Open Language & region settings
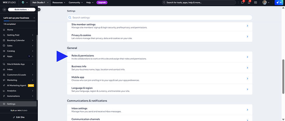The height and width of the screenshot is (121, 285). coord(160,89)
